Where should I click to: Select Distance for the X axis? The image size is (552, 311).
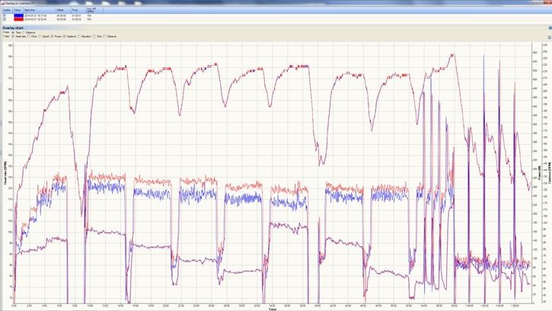coord(24,33)
